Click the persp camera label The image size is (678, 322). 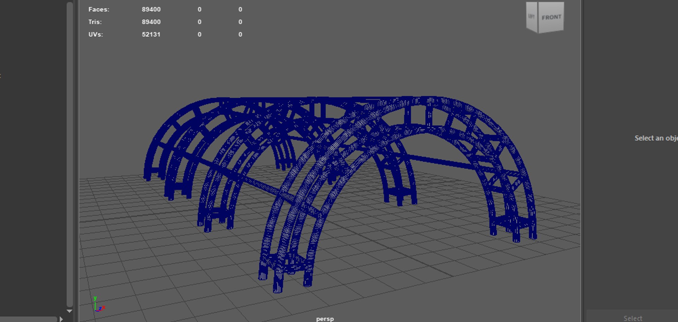point(325,319)
